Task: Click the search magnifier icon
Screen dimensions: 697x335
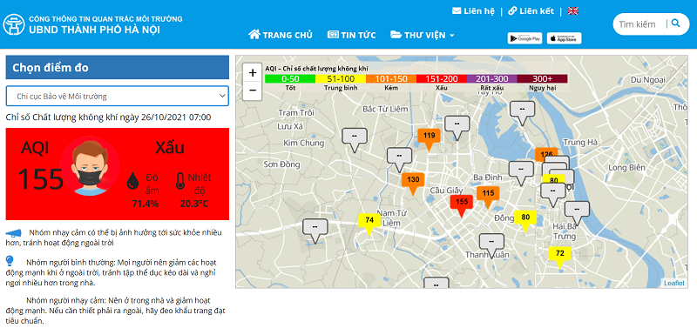Action: pyautogui.click(x=676, y=23)
